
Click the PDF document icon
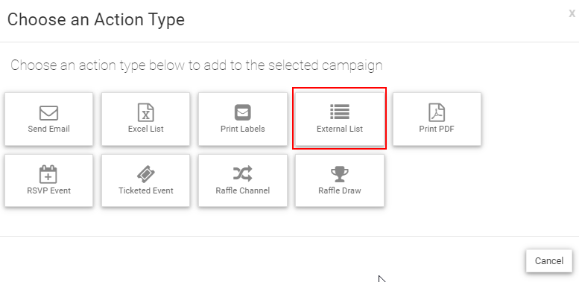click(437, 112)
